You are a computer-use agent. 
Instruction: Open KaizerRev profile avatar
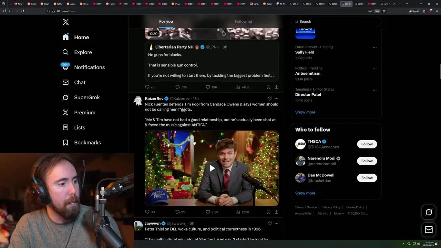pos(138,101)
